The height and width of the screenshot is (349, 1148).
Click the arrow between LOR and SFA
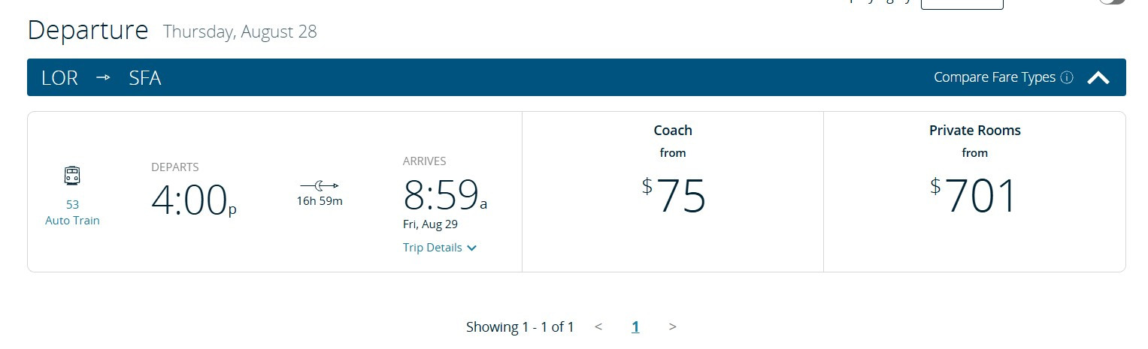[x=103, y=77]
